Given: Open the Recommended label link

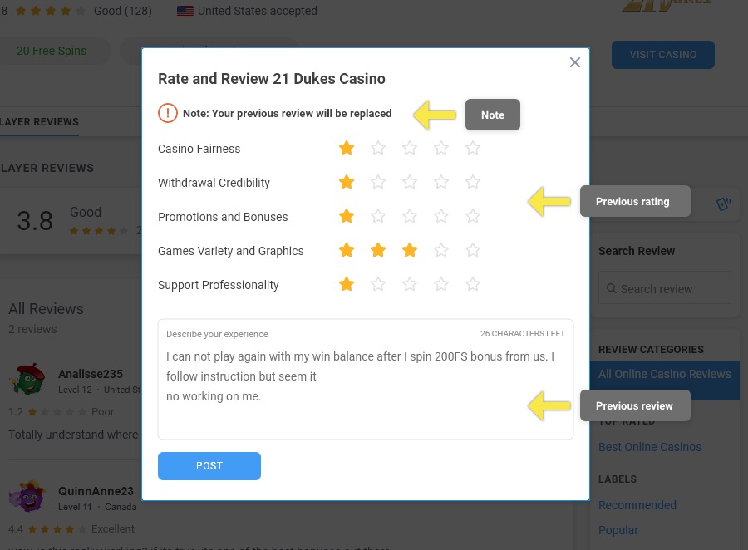Looking at the screenshot, I should 637,505.
